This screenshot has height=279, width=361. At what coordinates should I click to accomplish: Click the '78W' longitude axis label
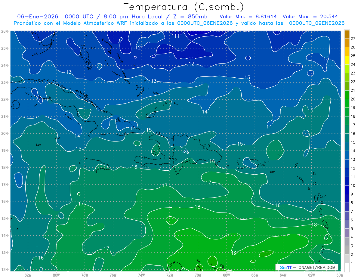(x=85, y=275)
